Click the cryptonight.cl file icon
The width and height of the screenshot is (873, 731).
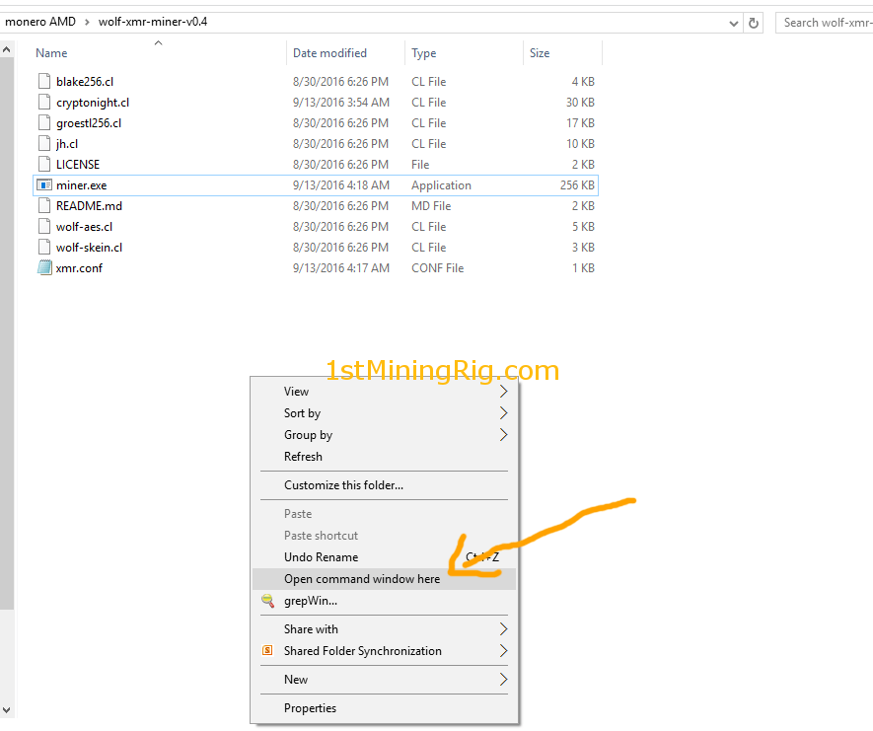pyautogui.click(x=44, y=102)
